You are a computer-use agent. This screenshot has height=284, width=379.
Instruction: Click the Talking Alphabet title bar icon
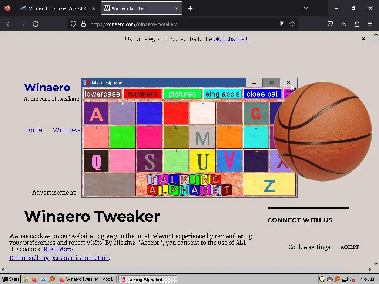click(x=86, y=82)
